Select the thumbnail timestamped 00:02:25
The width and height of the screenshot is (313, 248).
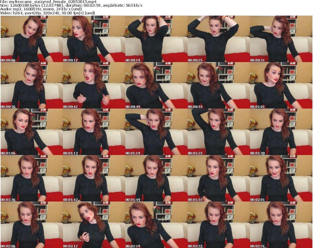click(219, 225)
